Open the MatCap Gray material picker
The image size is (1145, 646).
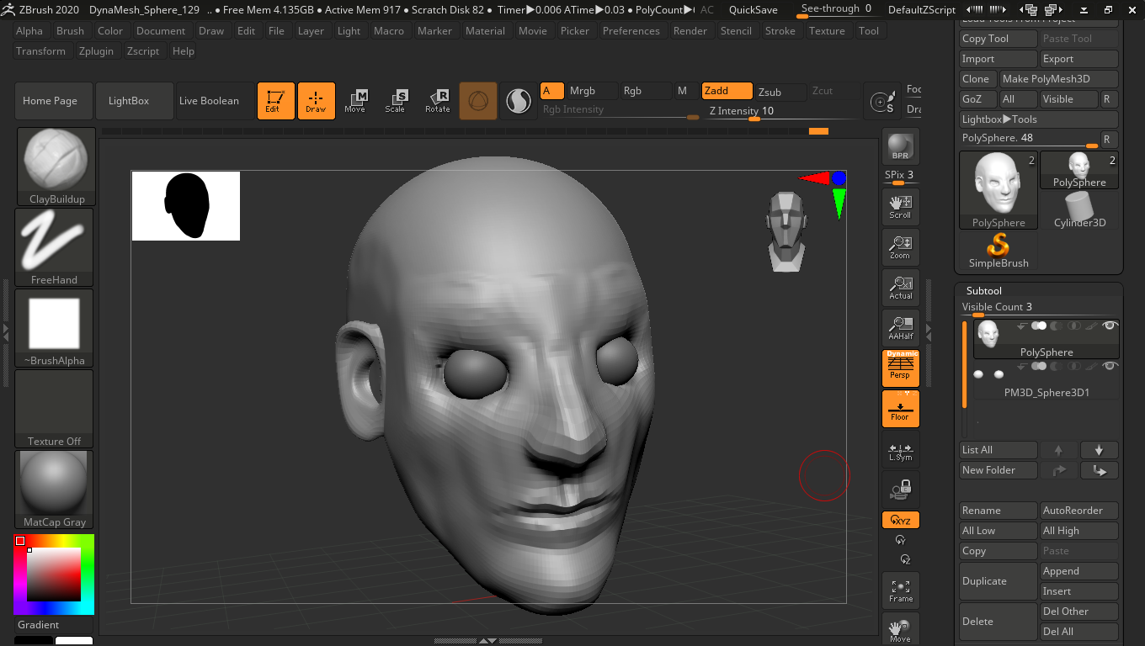coord(54,490)
